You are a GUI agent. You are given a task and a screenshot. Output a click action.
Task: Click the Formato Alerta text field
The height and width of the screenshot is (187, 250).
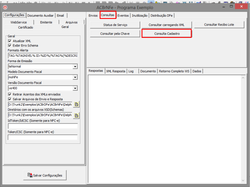pos(43,55)
